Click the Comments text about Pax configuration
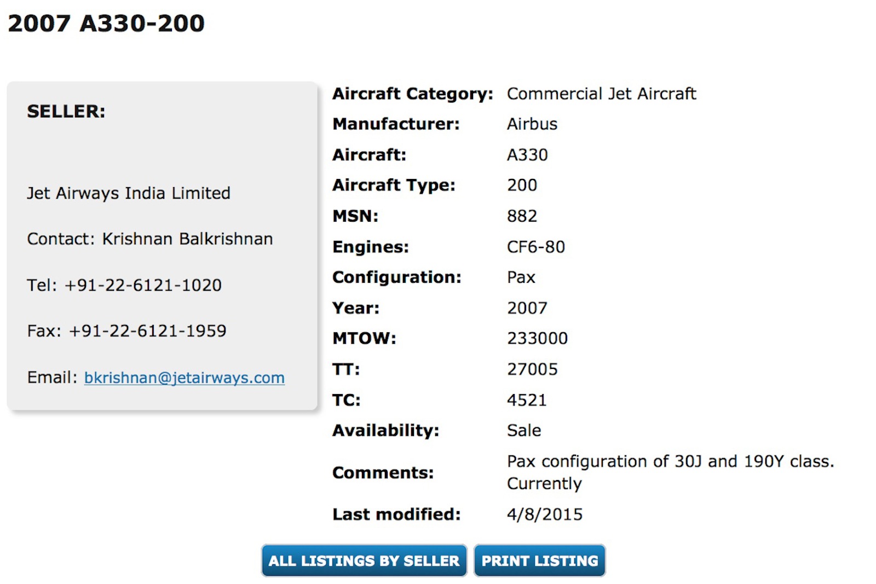Image resolution: width=876 pixels, height=584 pixels. [x=670, y=472]
